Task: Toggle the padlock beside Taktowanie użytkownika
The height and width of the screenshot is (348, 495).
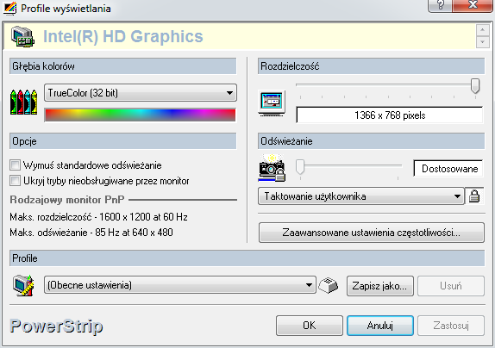Action: coord(474,196)
